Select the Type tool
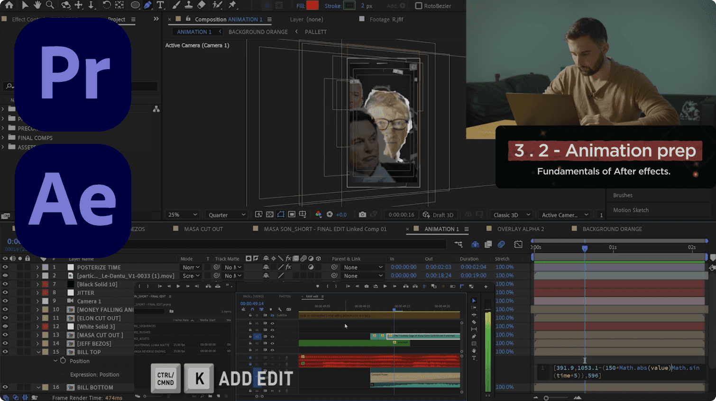Image resolution: width=716 pixels, height=401 pixels. pos(160,5)
